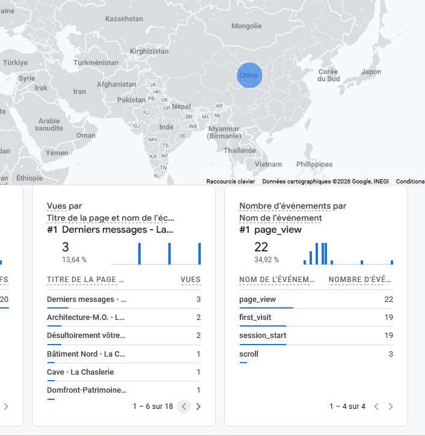Open 'Titre de la page' dimension selector
Viewport: 425px width, 436px height.
[x=111, y=218]
